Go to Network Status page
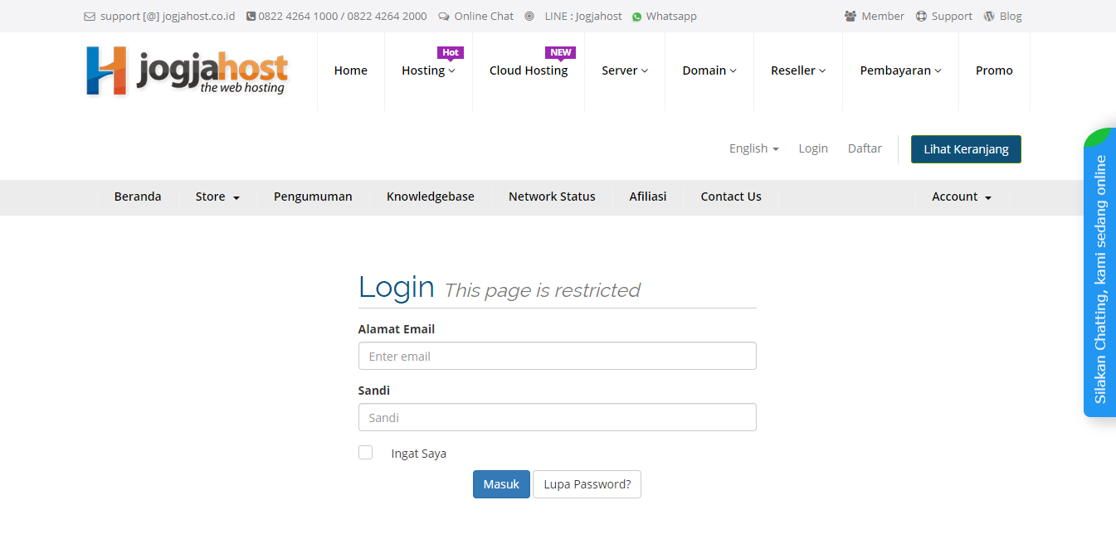This screenshot has height=539, width=1116. [x=552, y=197]
